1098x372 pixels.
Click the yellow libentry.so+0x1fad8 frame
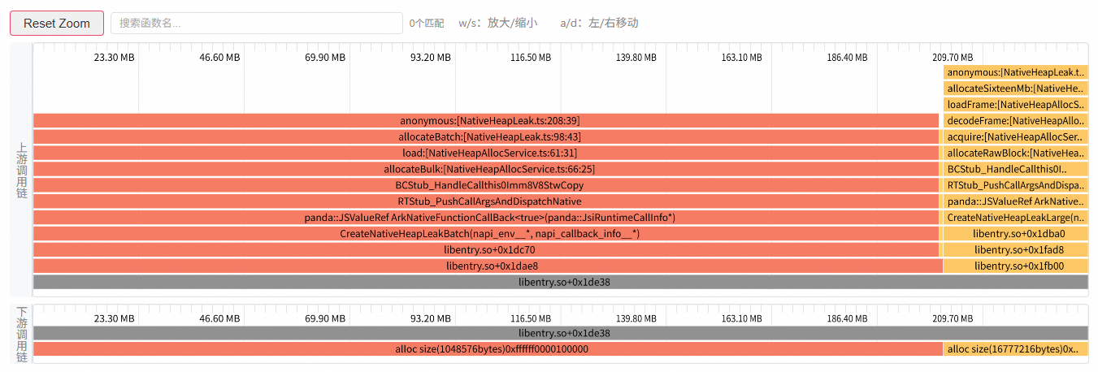click(1016, 250)
